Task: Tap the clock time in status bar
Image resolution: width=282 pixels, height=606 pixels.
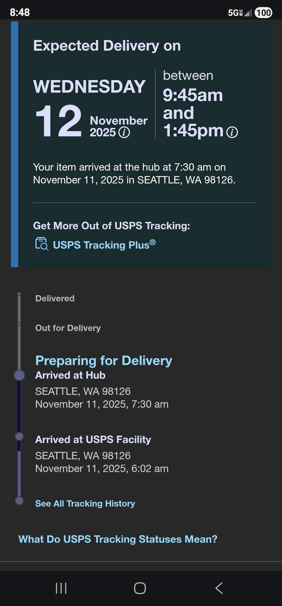Action: tap(20, 12)
